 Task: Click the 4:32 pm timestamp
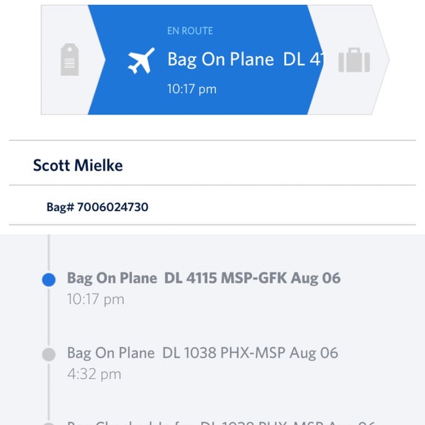pos(94,374)
